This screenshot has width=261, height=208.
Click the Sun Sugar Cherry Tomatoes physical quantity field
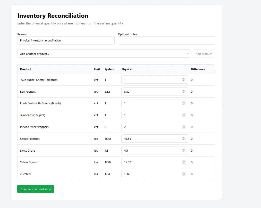click(x=155, y=80)
